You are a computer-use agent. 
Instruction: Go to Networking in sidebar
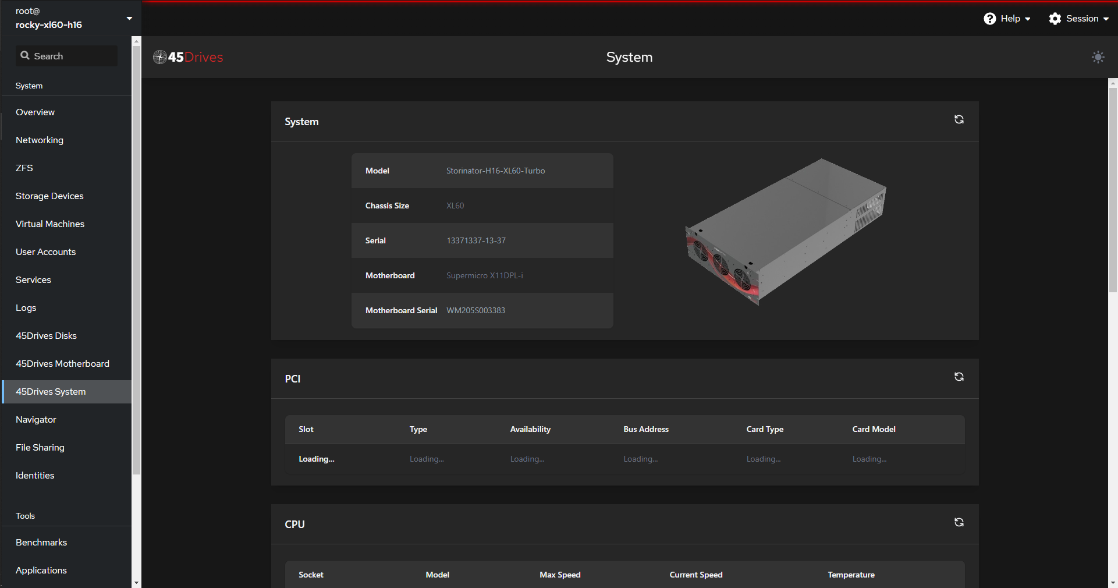67,140
